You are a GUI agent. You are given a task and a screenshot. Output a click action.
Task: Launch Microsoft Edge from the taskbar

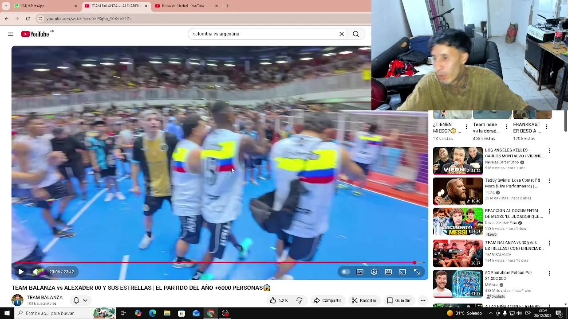pyautogui.click(x=153, y=313)
